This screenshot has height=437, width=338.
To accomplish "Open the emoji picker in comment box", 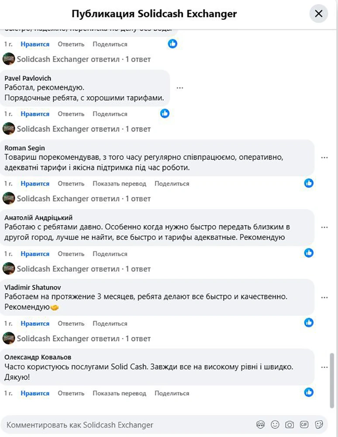I will point(275,424).
